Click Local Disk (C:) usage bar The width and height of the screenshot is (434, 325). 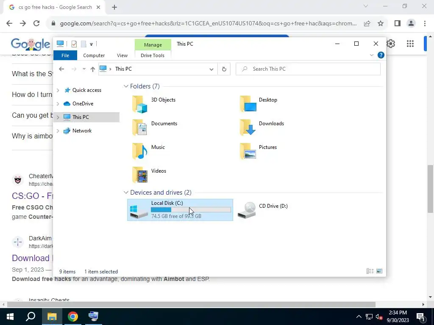[191, 210]
